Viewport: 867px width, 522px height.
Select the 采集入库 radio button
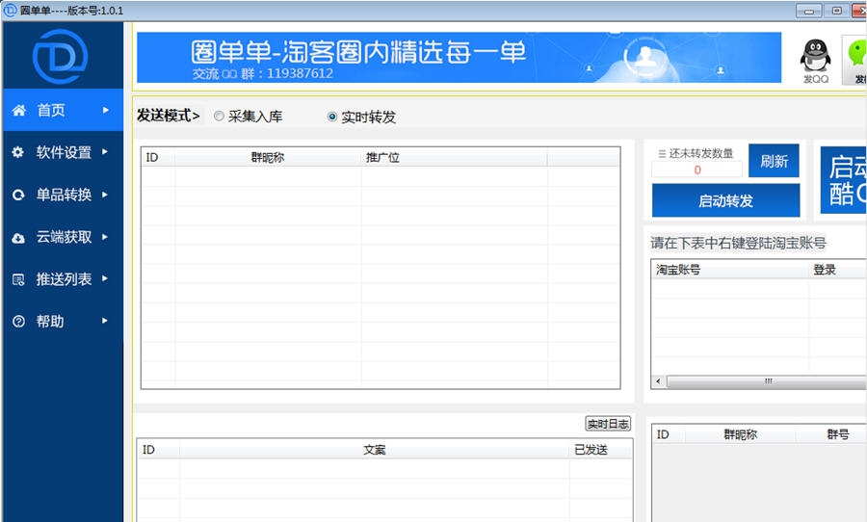pyautogui.click(x=219, y=117)
